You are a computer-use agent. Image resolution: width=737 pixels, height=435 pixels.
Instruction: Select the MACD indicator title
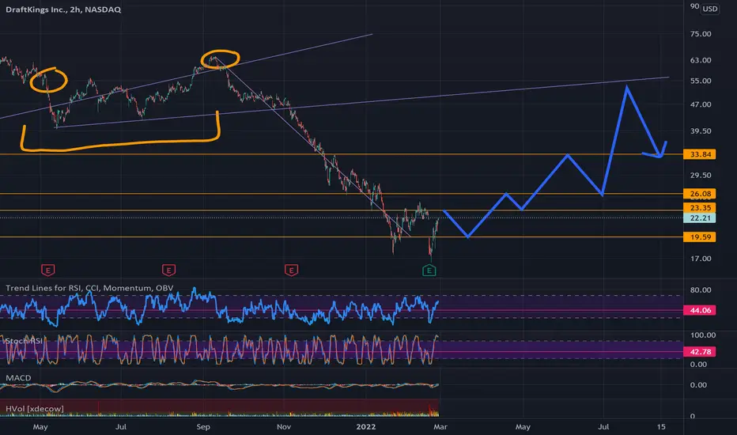point(18,377)
